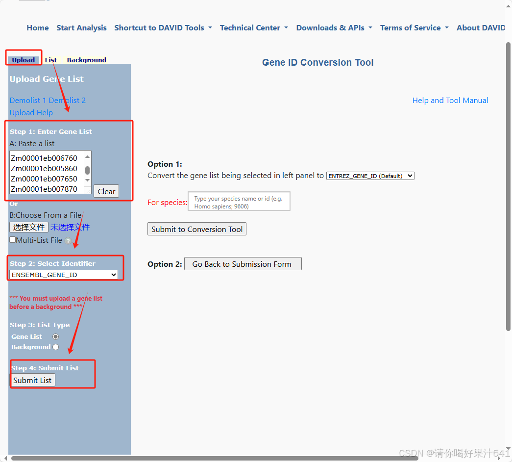
Task: Open the Select Identifier ENSEMBL_GENE_ID dropdown
Action: tap(64, 275)
